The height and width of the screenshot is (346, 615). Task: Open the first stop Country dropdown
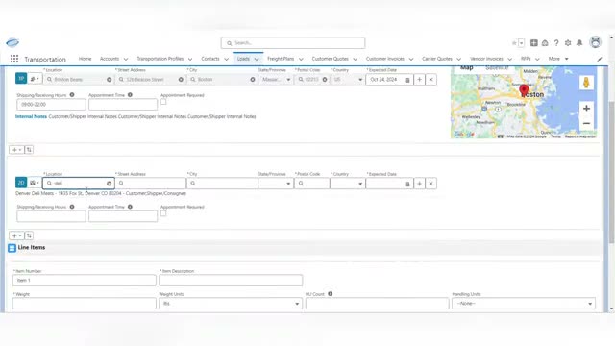(x=347, y=80)
